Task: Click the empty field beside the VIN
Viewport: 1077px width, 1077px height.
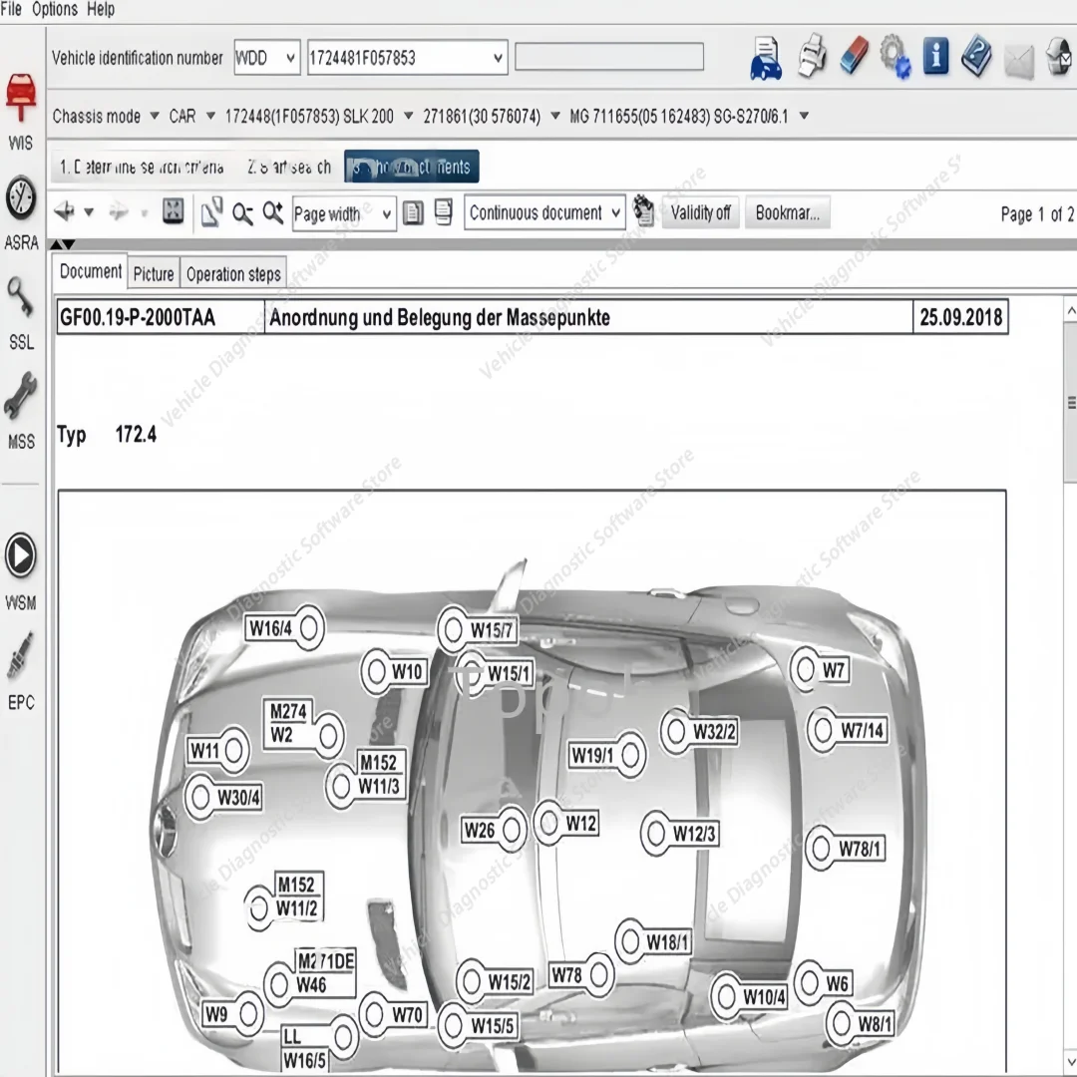Action: click(x=609, y=56)
